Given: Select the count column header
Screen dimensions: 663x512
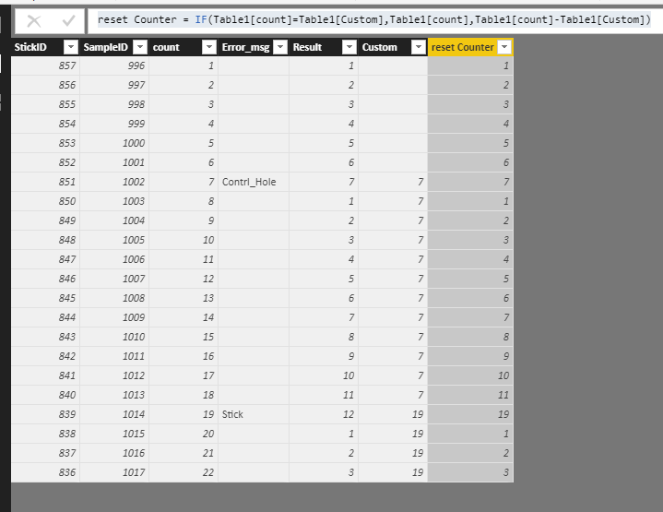Looking at the screenshot, I should coord(184,47).
